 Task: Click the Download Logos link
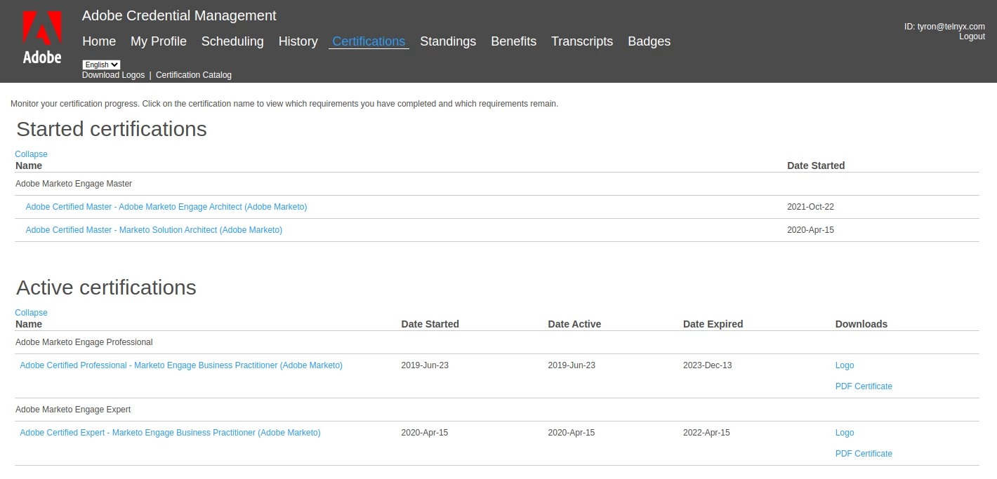pos(113,75)
